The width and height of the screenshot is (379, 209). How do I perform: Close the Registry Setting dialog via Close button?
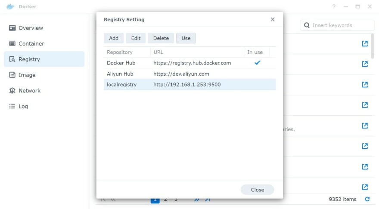[x=258, y=190]
